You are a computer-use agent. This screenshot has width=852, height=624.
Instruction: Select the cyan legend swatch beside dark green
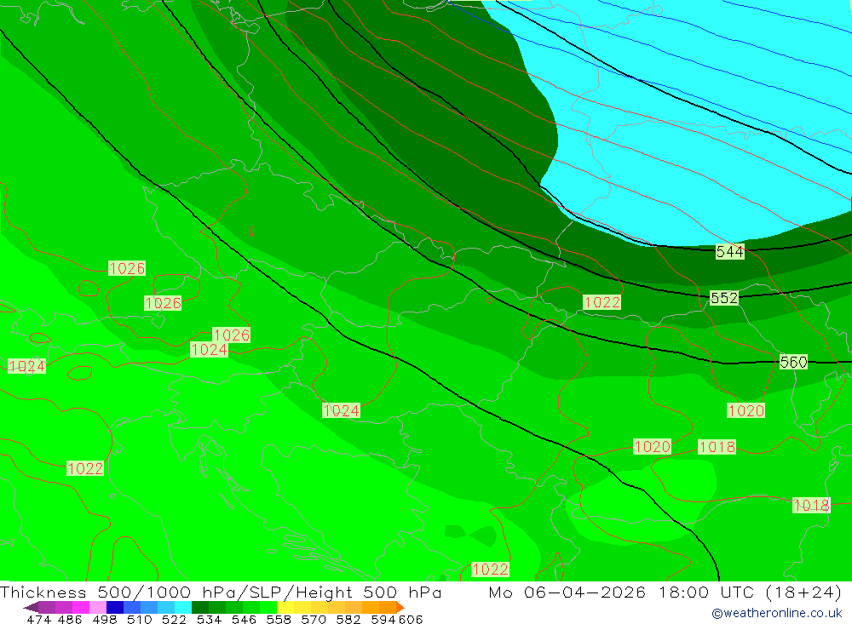pos(183,607)
